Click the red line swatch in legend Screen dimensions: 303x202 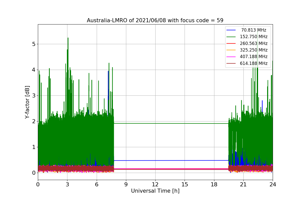pyautogui.click(x=231, y=43)
